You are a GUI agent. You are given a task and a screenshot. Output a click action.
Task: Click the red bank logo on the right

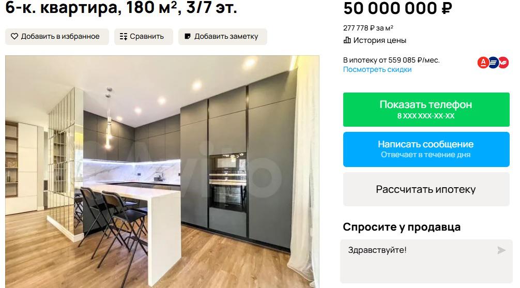point(503,62)
